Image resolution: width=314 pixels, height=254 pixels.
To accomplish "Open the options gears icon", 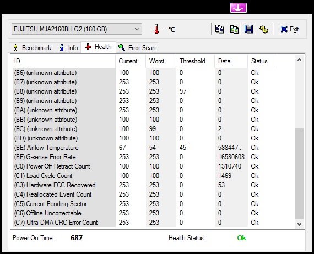I will coord(264,29).
